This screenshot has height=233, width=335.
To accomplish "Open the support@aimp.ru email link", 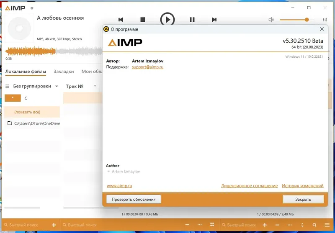I will (148, 67).
